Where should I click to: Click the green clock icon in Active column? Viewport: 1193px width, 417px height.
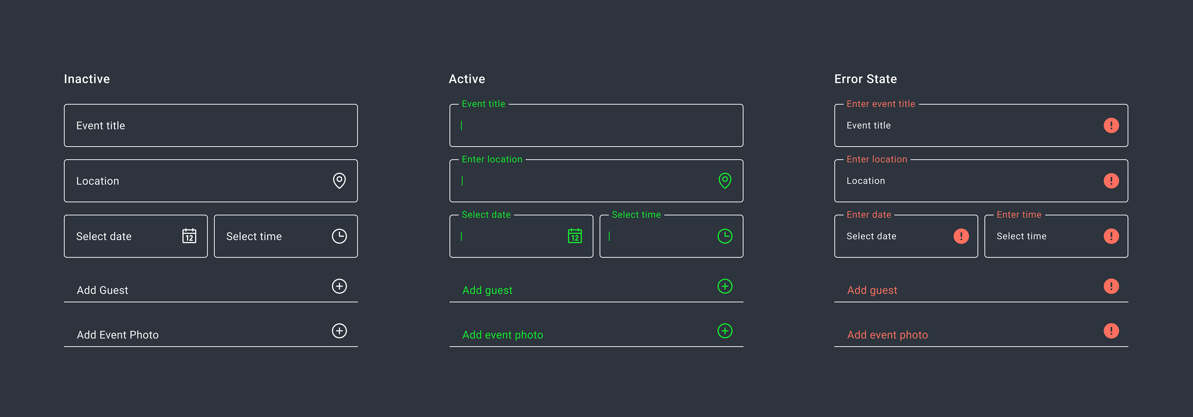pos(725,236)
